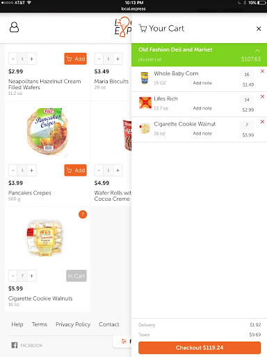The width and height of the screenshot is (267, 357).
Task: Open the Privacy Policy link
Action: click(73, 324)
